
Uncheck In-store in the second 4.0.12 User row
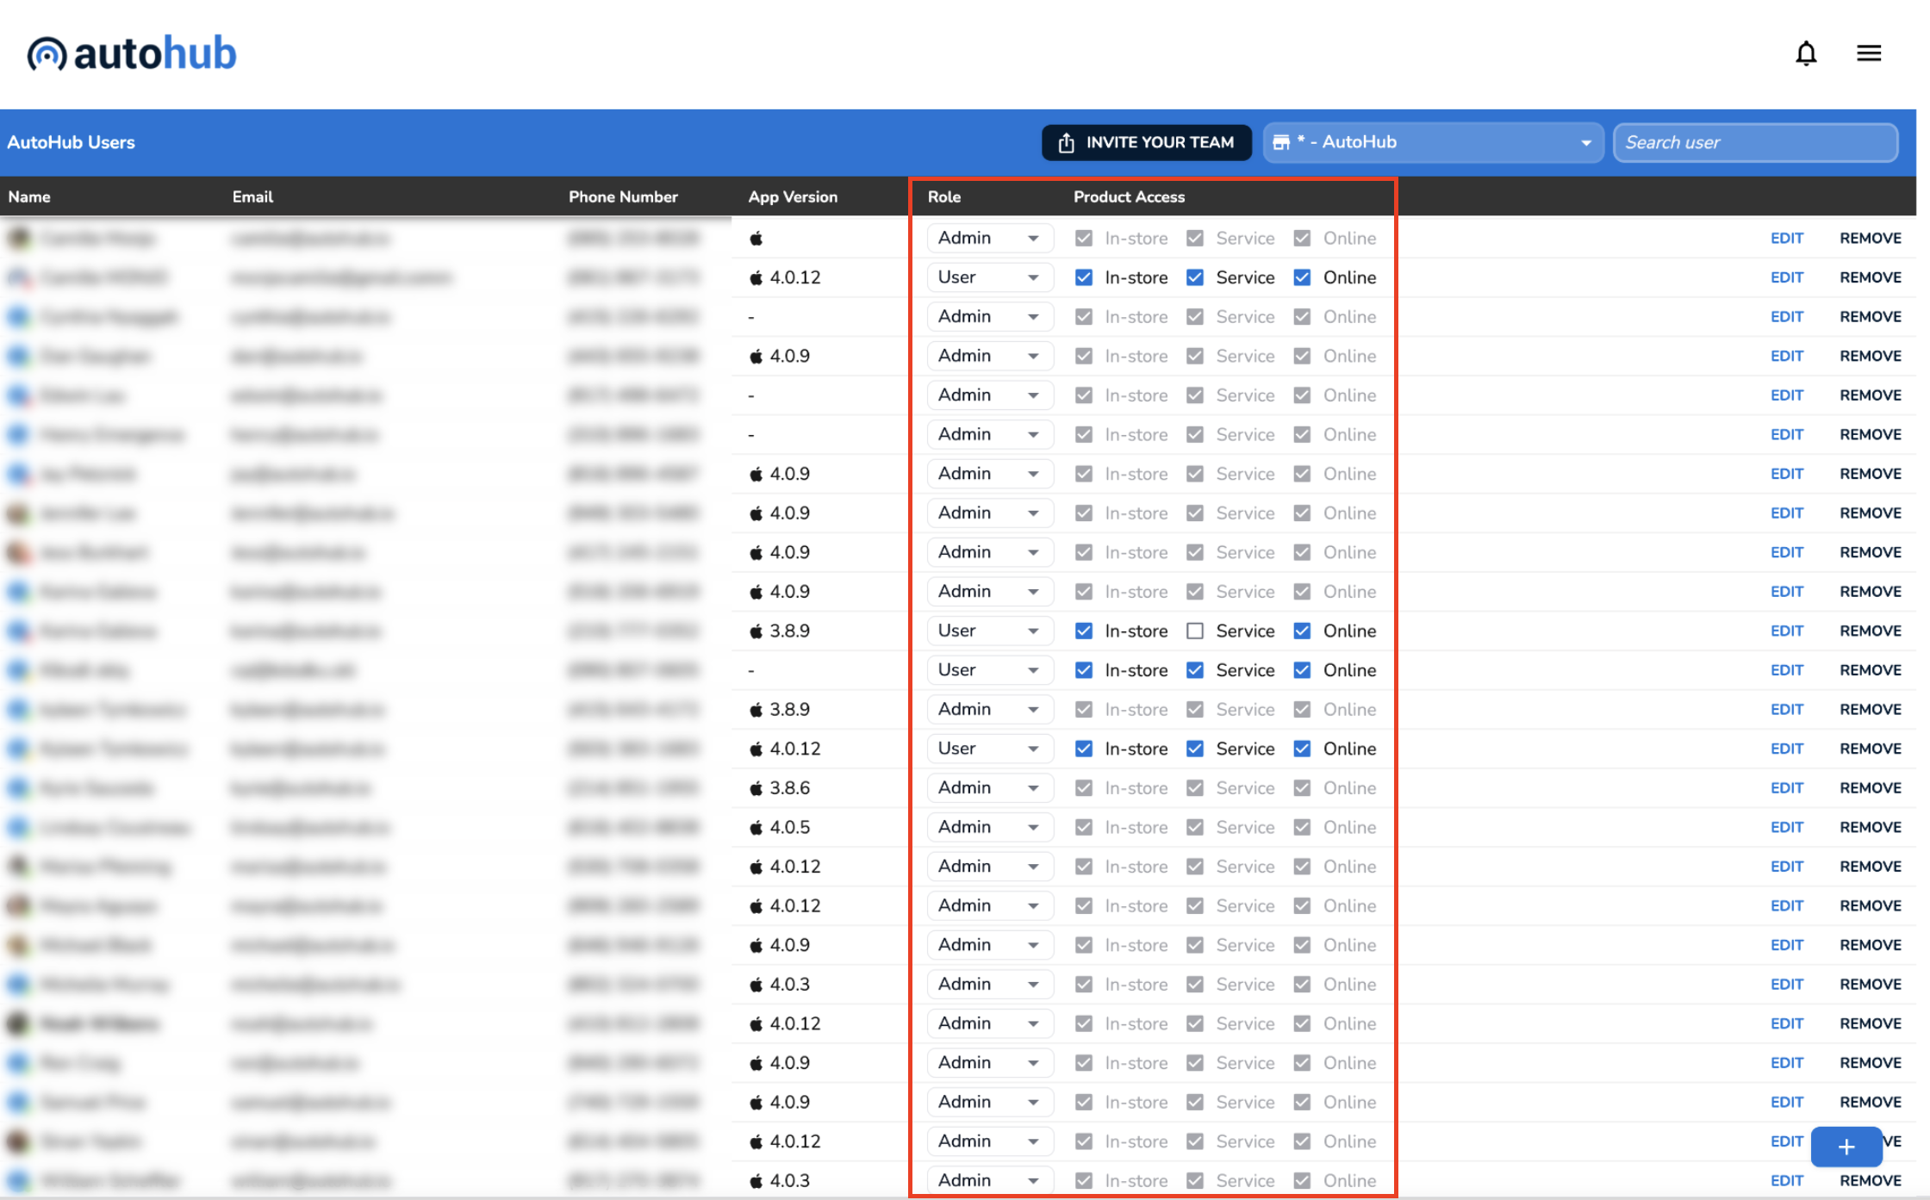click(x=1083, y=749)
